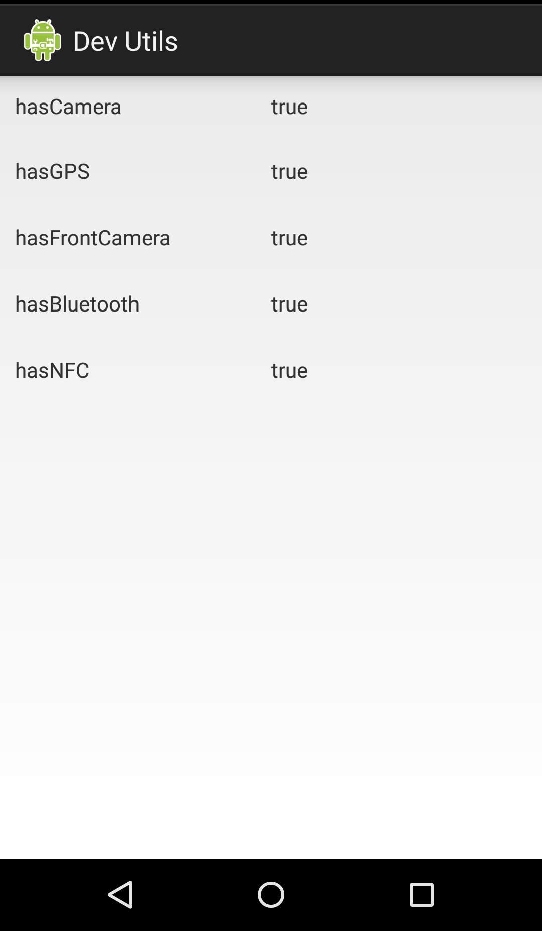The image size is (542, 931).
Task: Tap the true value beside hasNFC
Action: click(x=289, y=370)
